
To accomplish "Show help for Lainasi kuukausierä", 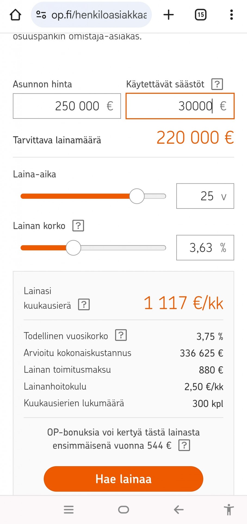I will (84, 304).
